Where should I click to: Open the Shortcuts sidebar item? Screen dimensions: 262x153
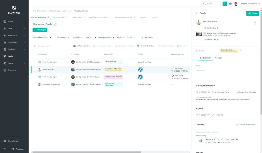12,70
